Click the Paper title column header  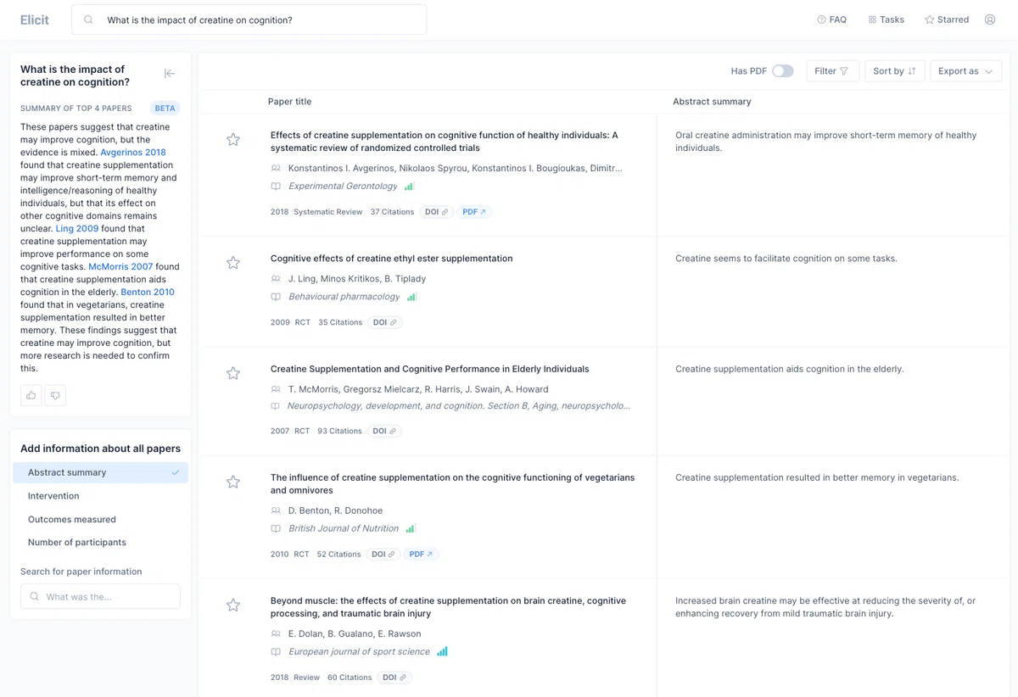(x=290, y=102)
